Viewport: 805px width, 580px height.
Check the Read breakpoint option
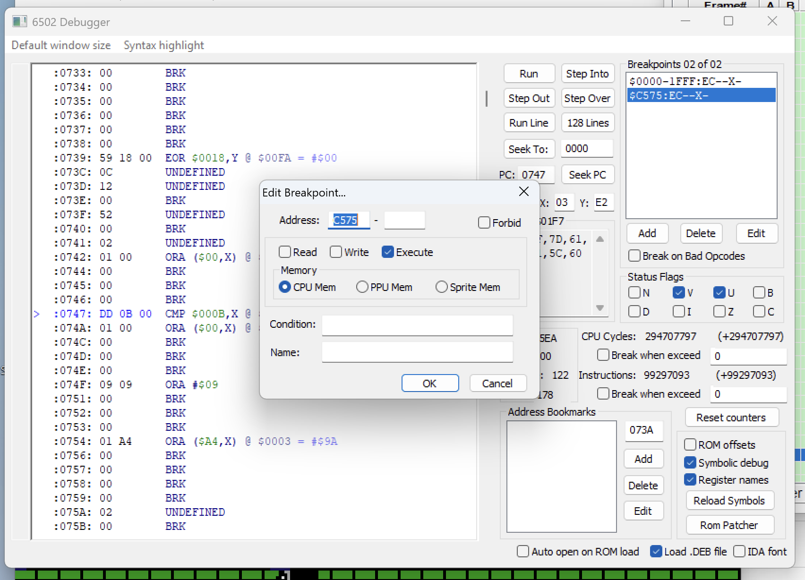285,252
